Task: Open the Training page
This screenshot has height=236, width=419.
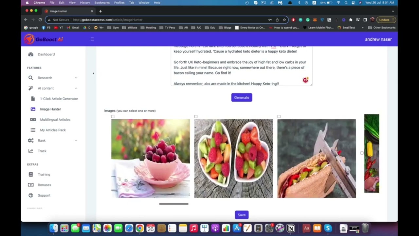Action: click(44, 175)
